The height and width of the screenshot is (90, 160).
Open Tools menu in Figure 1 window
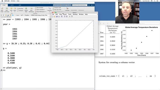coord(70,14)
